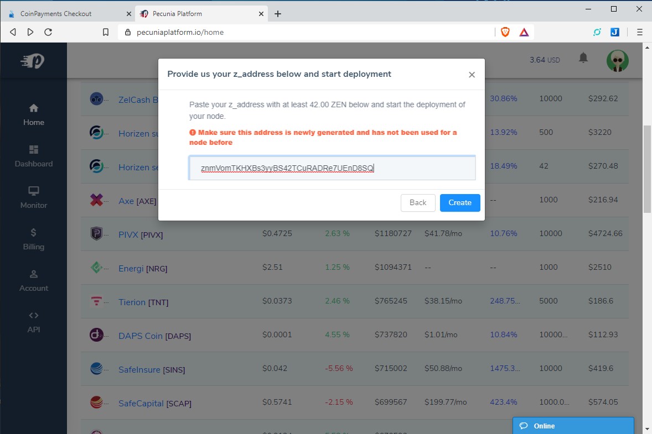Open the SafeCapital coin link
The image size is (652, 434).
154,403
